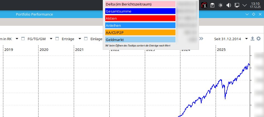The image size is (264, 117).
Task: Toggle the FG/TG/GM checkbox
Action: (23, 39)
